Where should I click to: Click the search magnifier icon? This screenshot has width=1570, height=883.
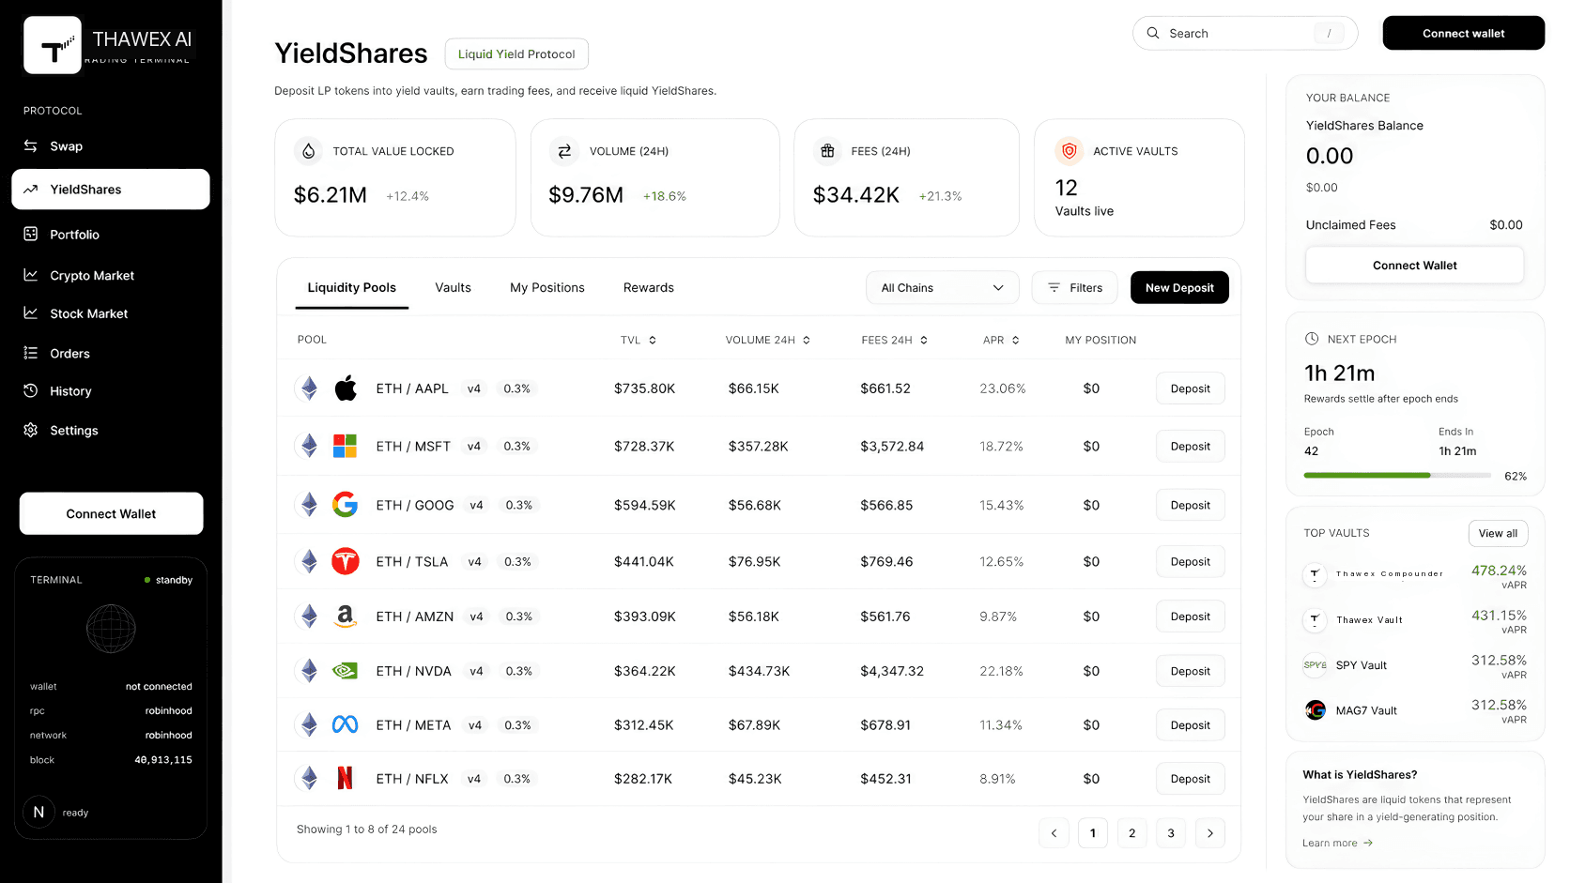[x=1153, y=33]
